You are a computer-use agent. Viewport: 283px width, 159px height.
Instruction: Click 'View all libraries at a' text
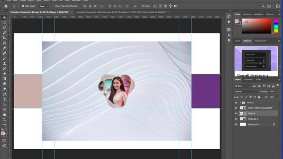coord(252,76)
